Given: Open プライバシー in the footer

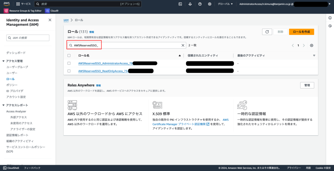Looking at the screenshot, I should 294,168.
